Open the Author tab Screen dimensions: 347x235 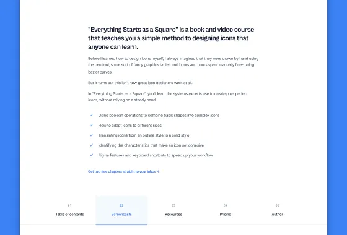click(x=278, y=210)
